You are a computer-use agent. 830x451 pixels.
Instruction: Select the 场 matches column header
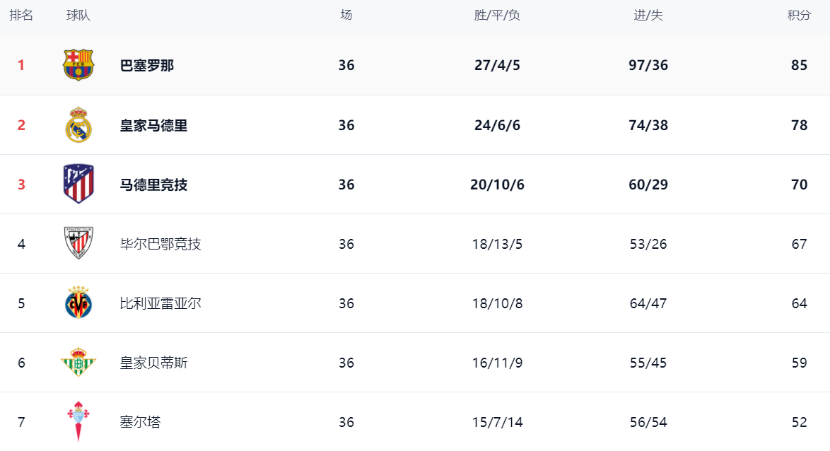click(x=346, y=15)
